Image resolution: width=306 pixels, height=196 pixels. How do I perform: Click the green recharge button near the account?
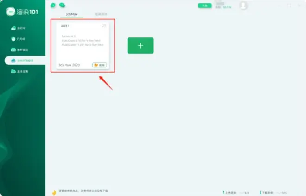pos(205,6)
